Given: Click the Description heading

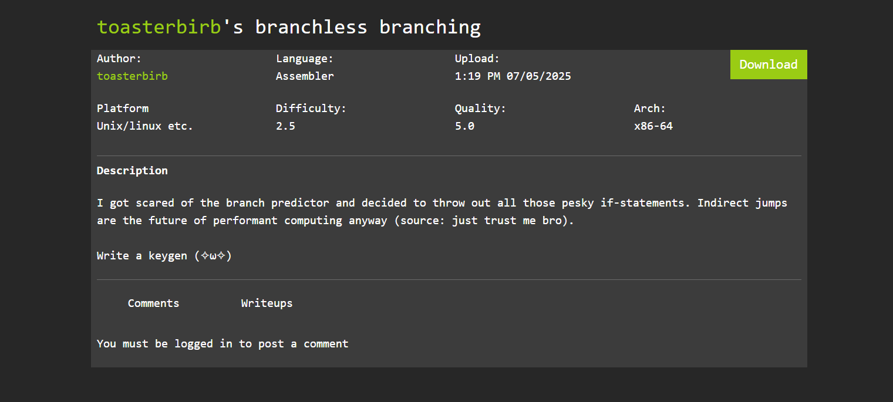Looking at the screenshot, I should [x=132, y=171].
